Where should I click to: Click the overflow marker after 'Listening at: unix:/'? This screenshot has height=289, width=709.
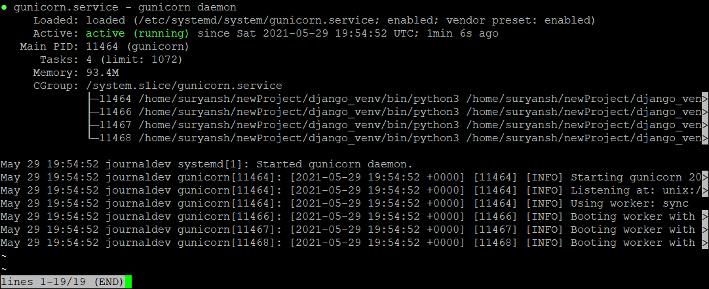pos(705,190)
